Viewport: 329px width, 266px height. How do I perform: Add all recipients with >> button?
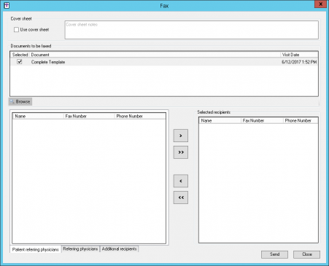tap(181, 152)
